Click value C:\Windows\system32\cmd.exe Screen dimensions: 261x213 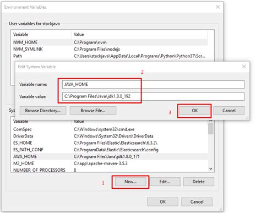coord(104,129)
